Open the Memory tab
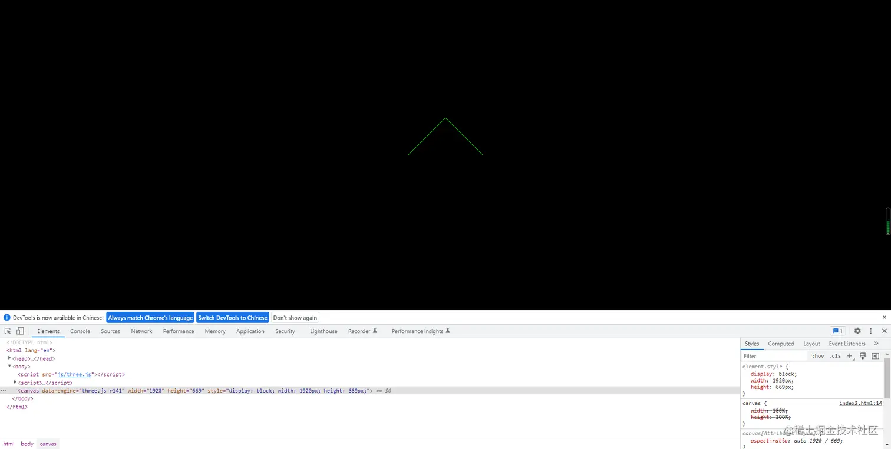891x449 pixels. 215,331
